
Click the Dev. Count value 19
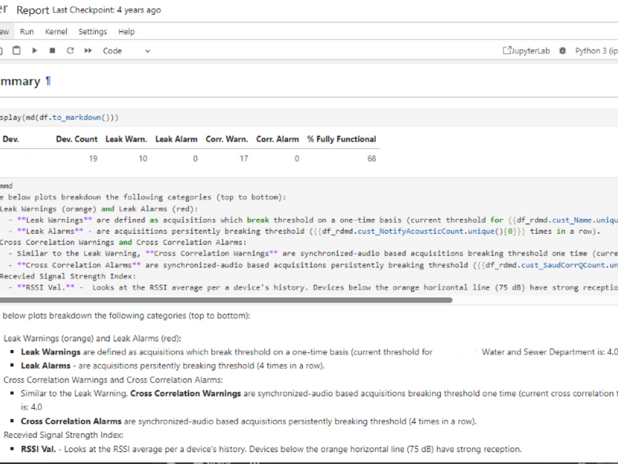click(93, 158)
